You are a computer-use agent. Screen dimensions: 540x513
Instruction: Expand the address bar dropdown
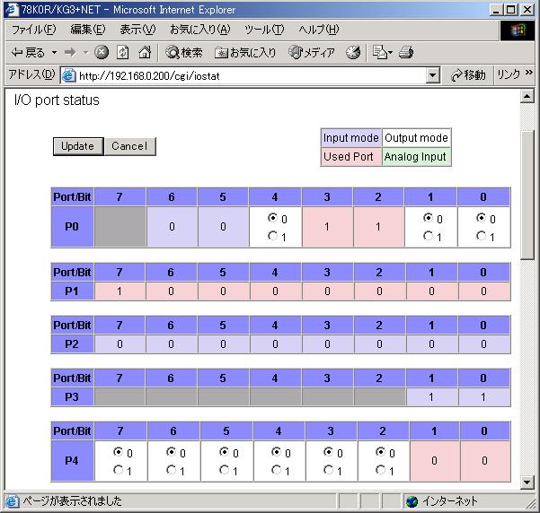432,75
